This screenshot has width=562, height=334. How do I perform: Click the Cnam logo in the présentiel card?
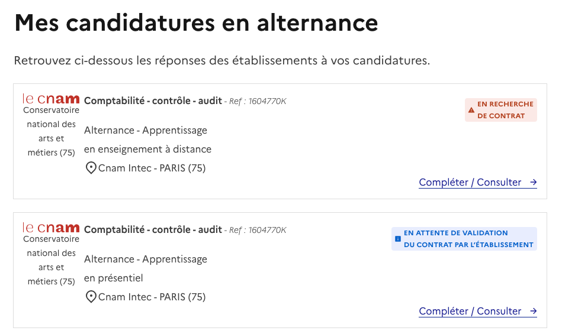click(x=51, y=228)
